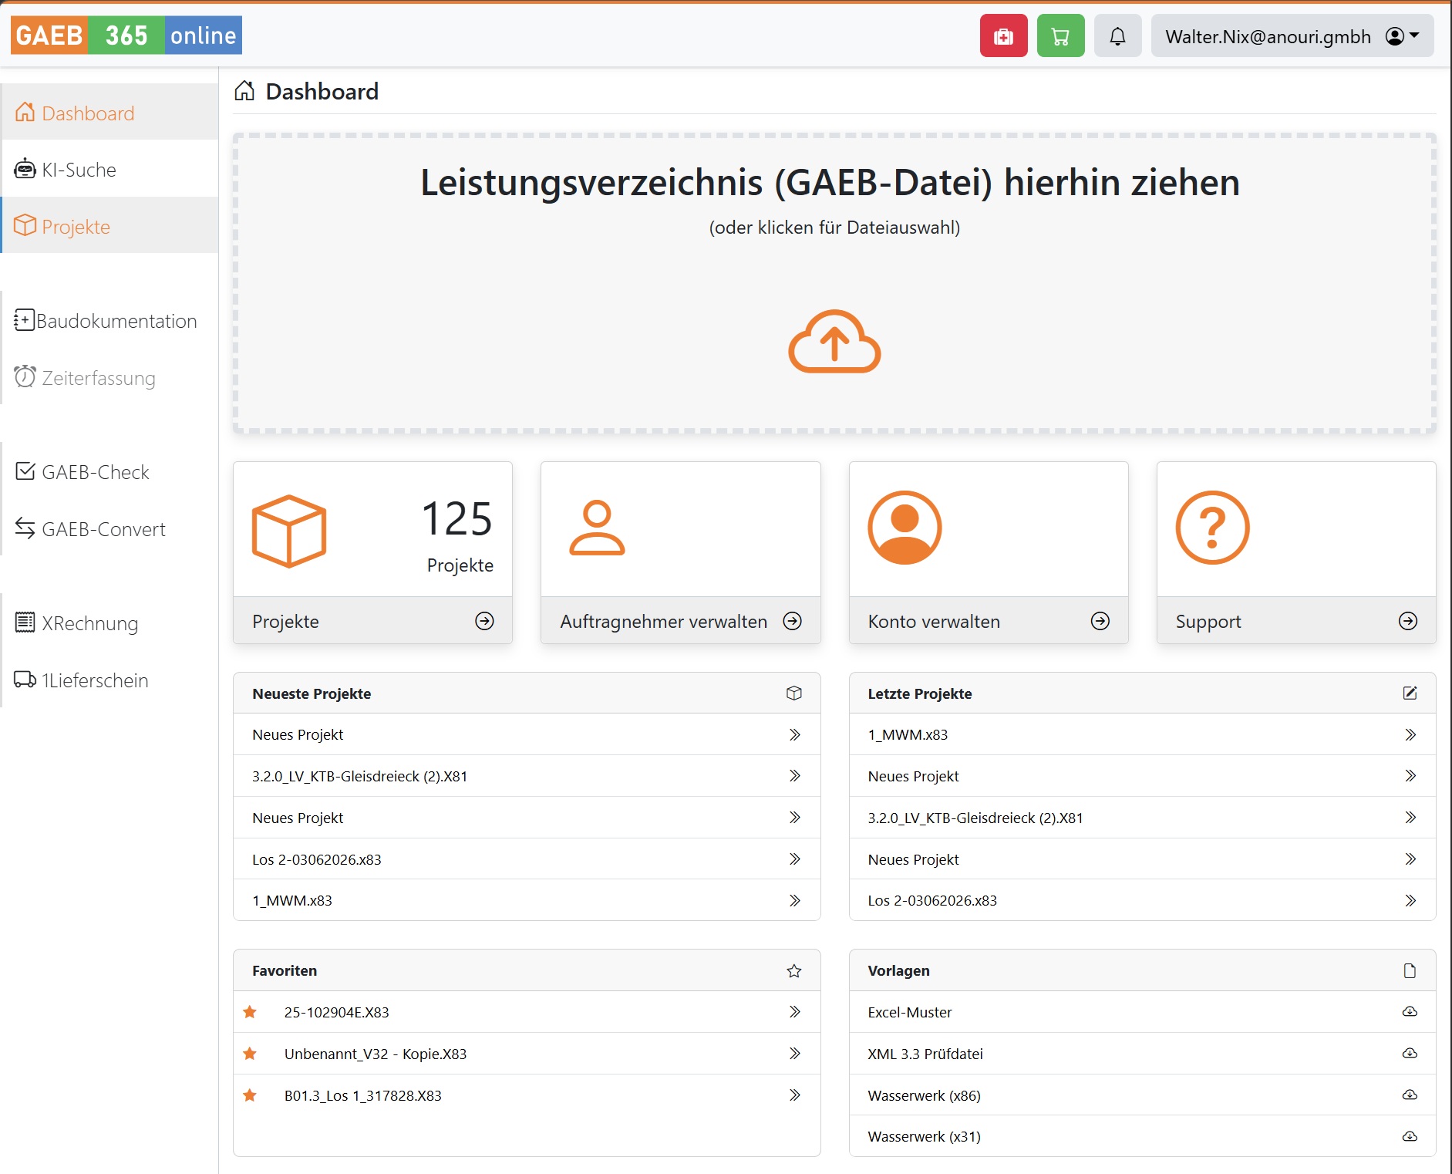Toggle favorite star for Unbenannt_V32 - Kopie.X83
Screen dimensions: 1452x1174
(250, 1053)
